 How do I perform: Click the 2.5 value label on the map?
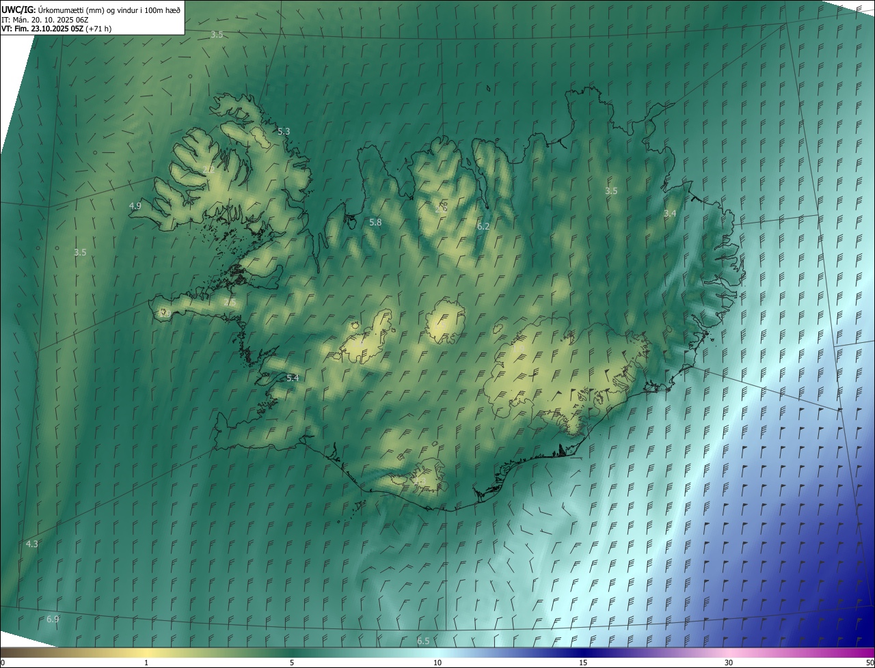[x=230, y=302]
